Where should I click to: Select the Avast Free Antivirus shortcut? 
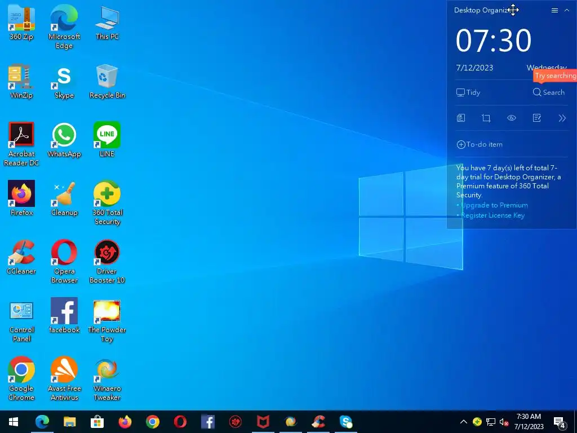tap(64, 378)
